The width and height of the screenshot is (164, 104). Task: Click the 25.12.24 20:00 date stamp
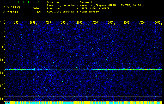tap(11, 12)
